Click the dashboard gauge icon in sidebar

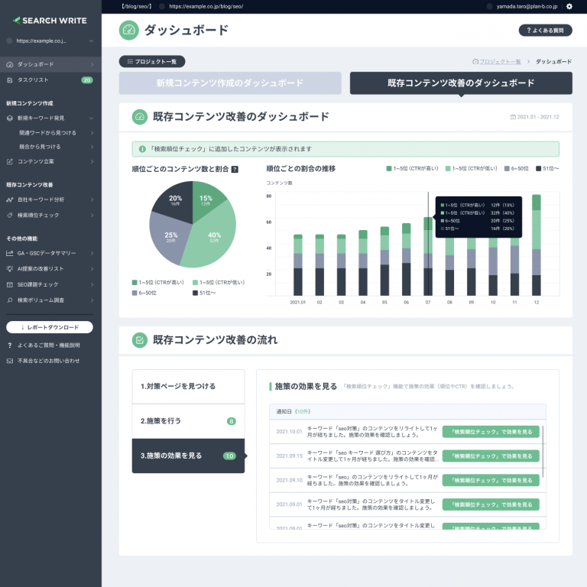[x=10, y=64]
